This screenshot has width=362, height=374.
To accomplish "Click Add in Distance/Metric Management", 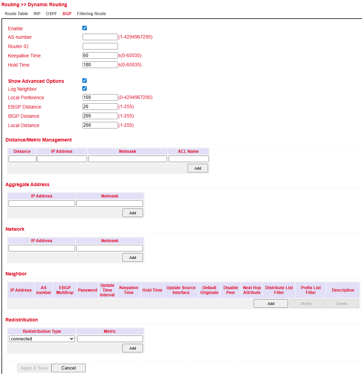I will pos(197,168).
